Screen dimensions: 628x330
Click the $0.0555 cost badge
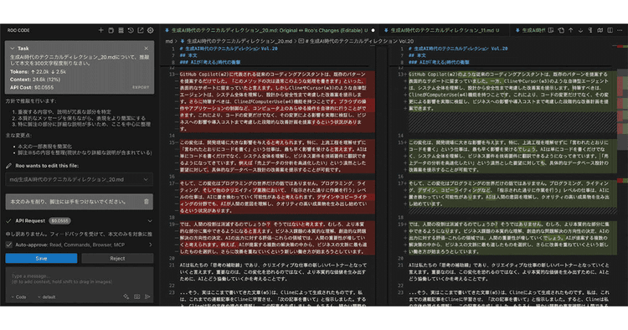tap(59, 221)
